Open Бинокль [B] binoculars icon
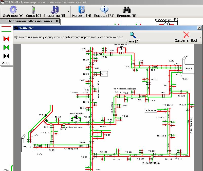203x171 pixels. coord(127,10)
